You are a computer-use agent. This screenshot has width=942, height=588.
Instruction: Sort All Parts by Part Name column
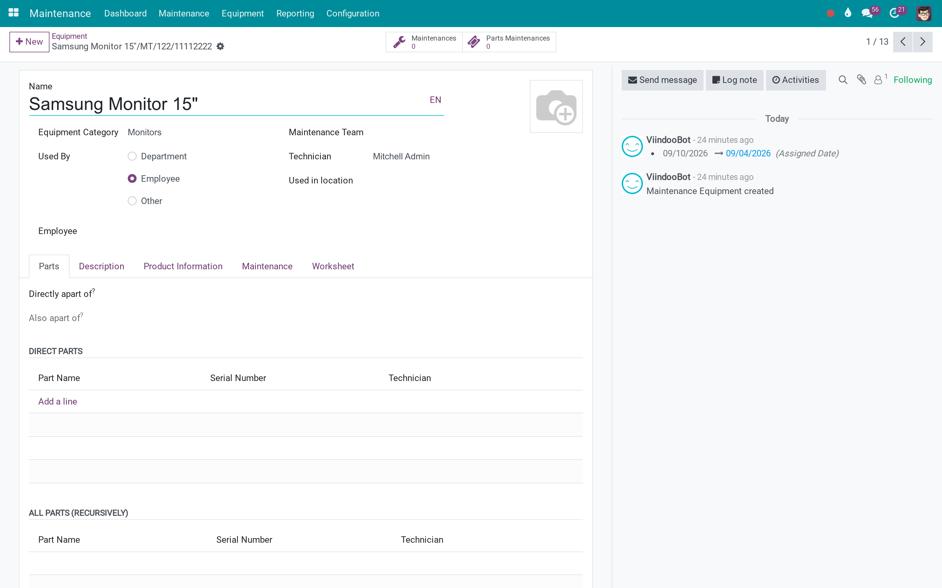point(59,540)
